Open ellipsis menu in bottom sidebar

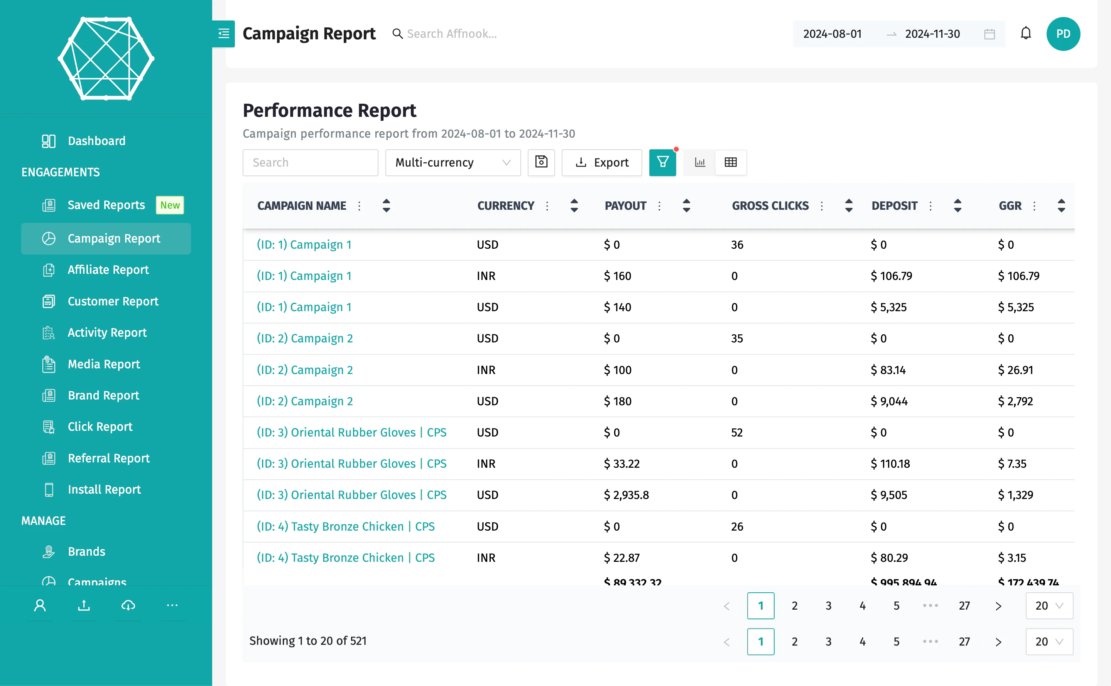[172, 606]
